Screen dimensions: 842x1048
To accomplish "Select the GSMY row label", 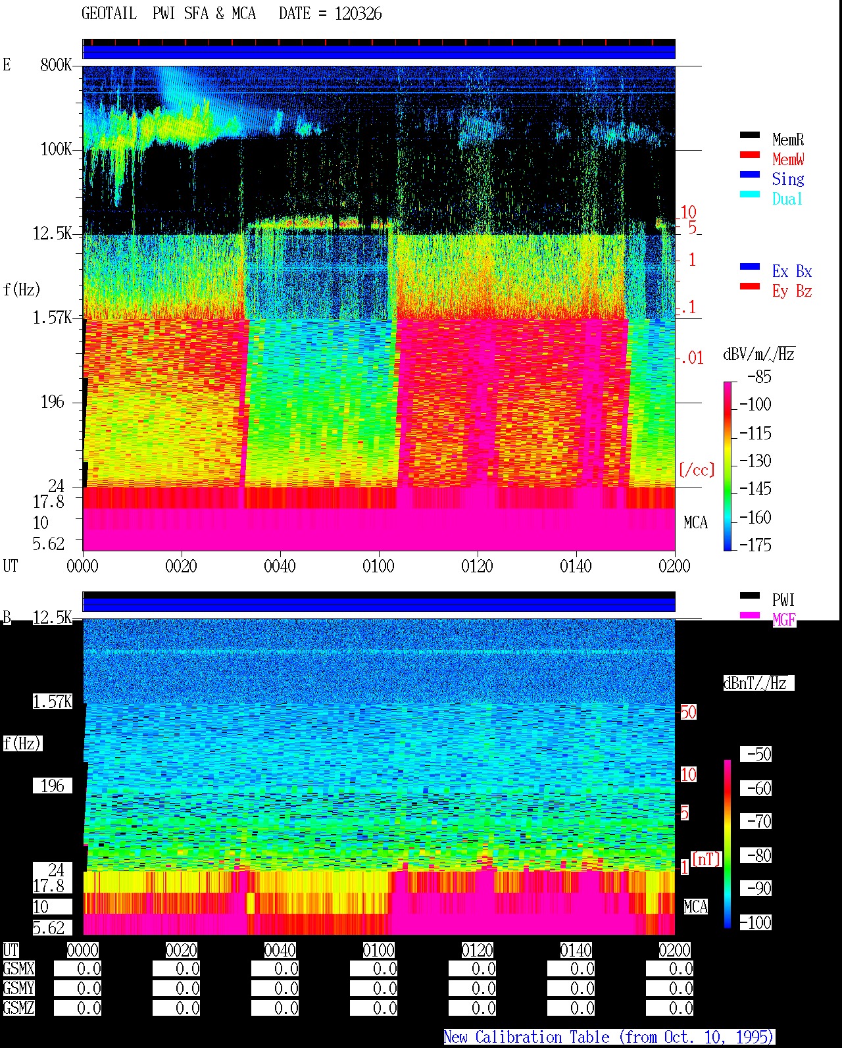I will click(x=18, y=988).
